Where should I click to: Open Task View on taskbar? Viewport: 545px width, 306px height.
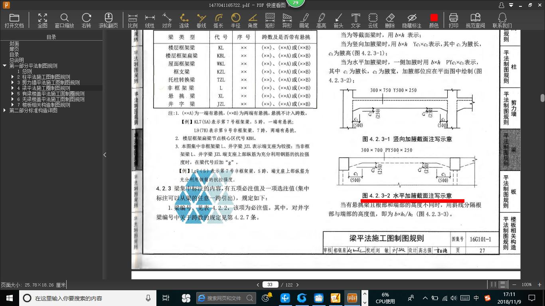(166, 298)
